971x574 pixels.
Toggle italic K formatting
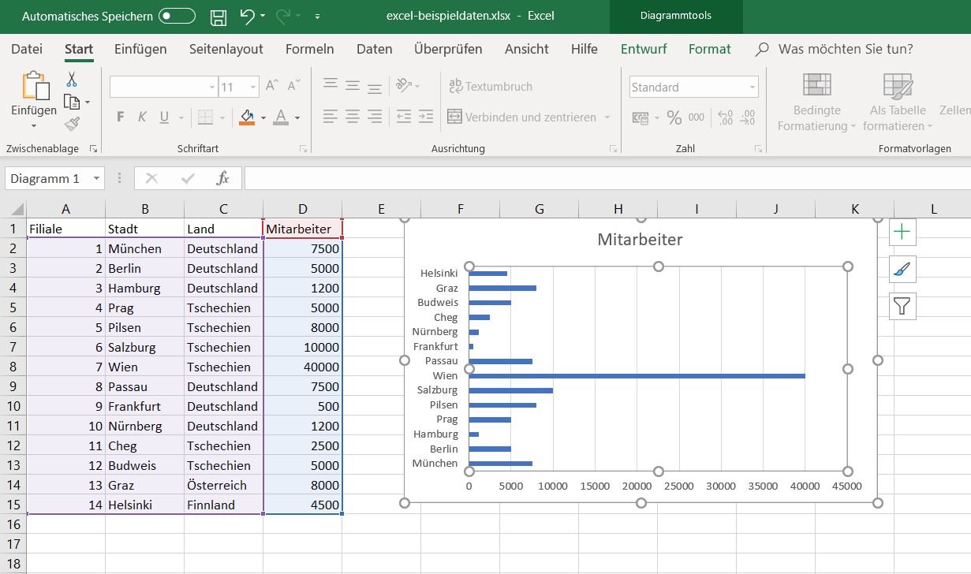tap(142, 117)
